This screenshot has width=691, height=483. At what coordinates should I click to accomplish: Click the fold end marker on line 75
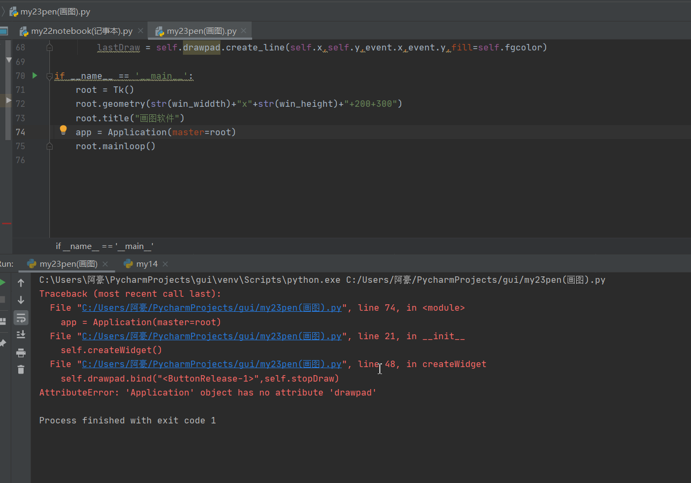point(49,146)
